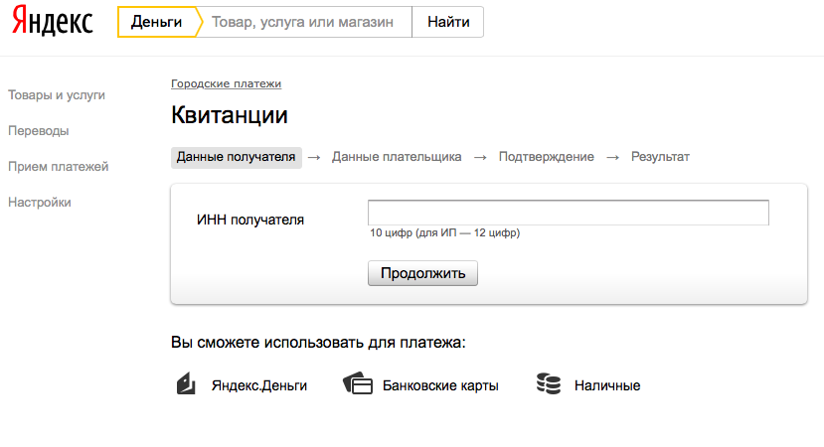
Task: Click the 10 цифр hint text
Action: point(444,232)
